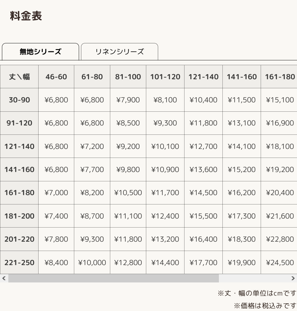297x311 pixels.
Task: Click the ¥8,400 price cell
Action: 56,263
